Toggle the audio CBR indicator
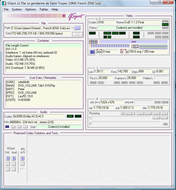 (x=70, y=116)
